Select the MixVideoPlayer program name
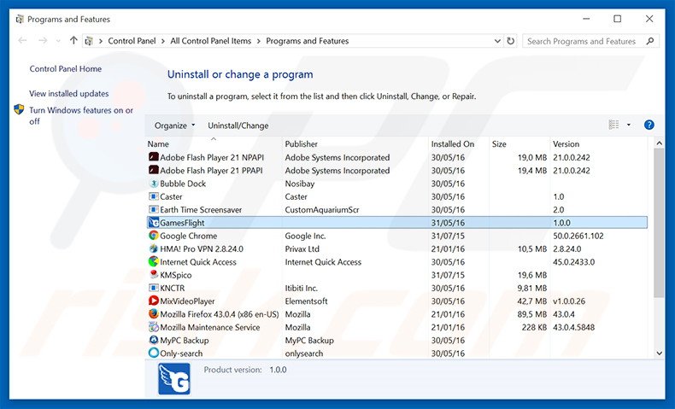Viewport: 675px width, 409px height. [187, 301]
